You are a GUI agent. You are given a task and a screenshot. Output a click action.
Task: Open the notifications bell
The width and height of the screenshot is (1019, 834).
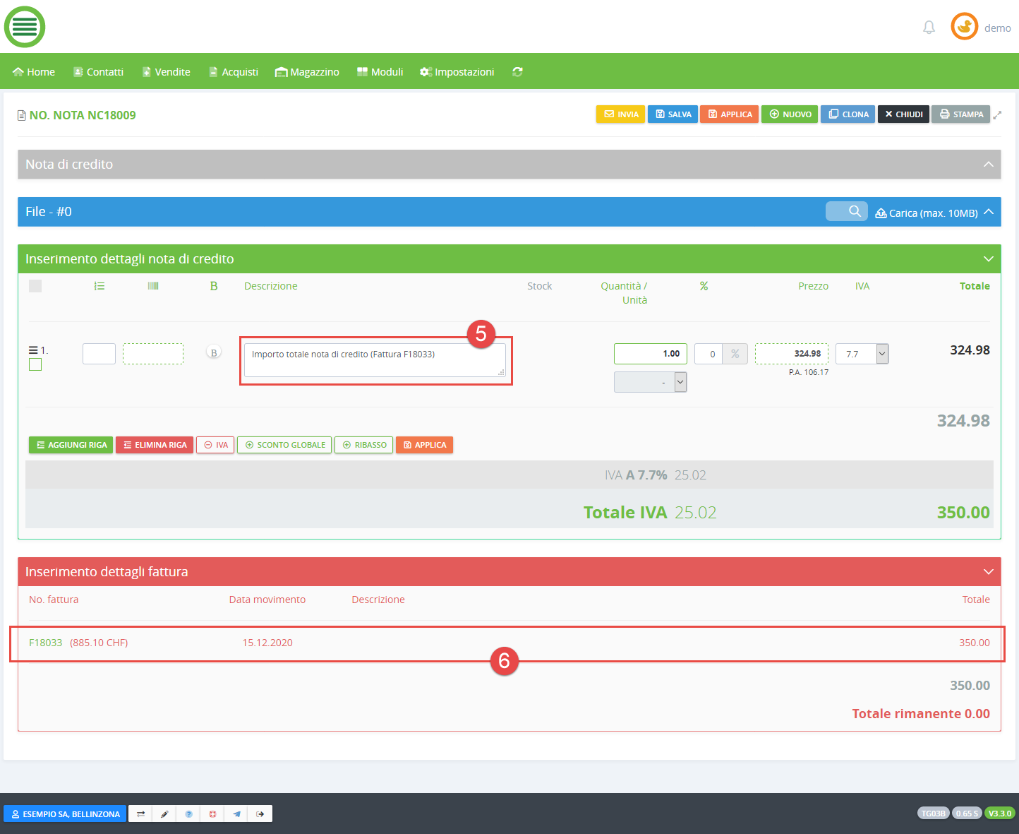tap(929, 28)
